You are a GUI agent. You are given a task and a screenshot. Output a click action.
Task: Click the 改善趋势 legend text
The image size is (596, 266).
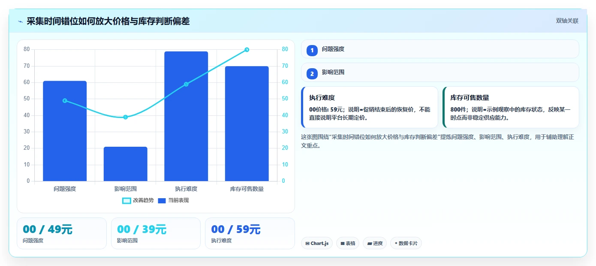click(143, 200)
